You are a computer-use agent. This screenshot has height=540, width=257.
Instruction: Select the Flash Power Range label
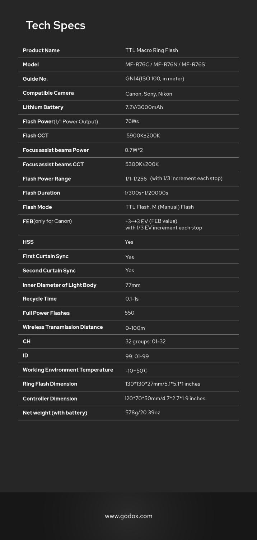click(47, 179)
